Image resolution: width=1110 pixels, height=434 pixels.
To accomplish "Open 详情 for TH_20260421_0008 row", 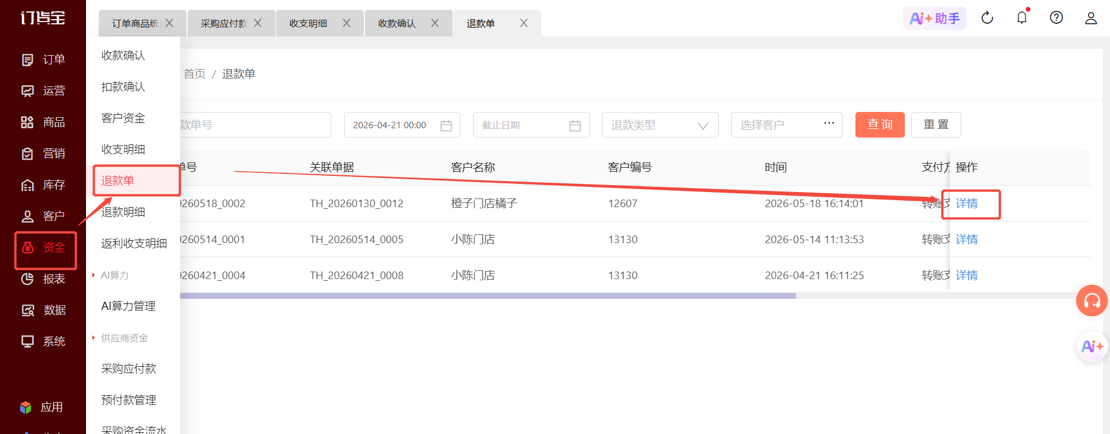I will (x=966, y=276).
